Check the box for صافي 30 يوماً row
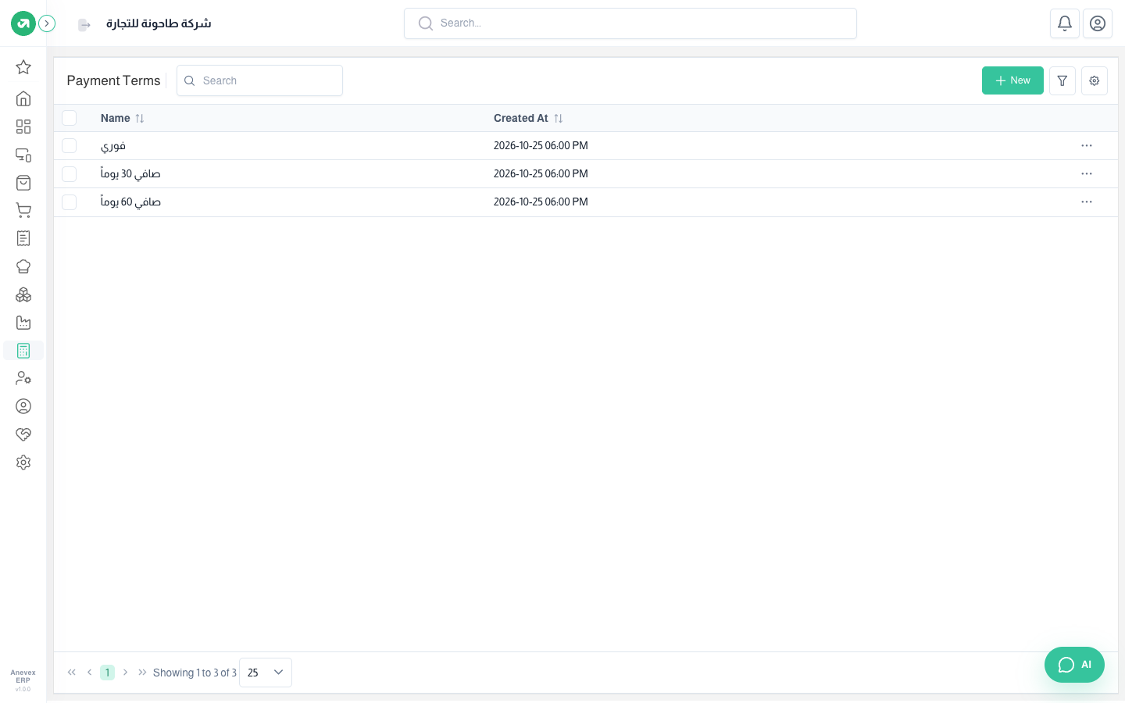1125x703 pixels. [x=70, y=174]
